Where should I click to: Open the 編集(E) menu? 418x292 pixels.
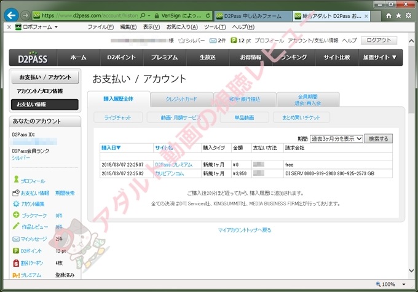coord(128,27)
